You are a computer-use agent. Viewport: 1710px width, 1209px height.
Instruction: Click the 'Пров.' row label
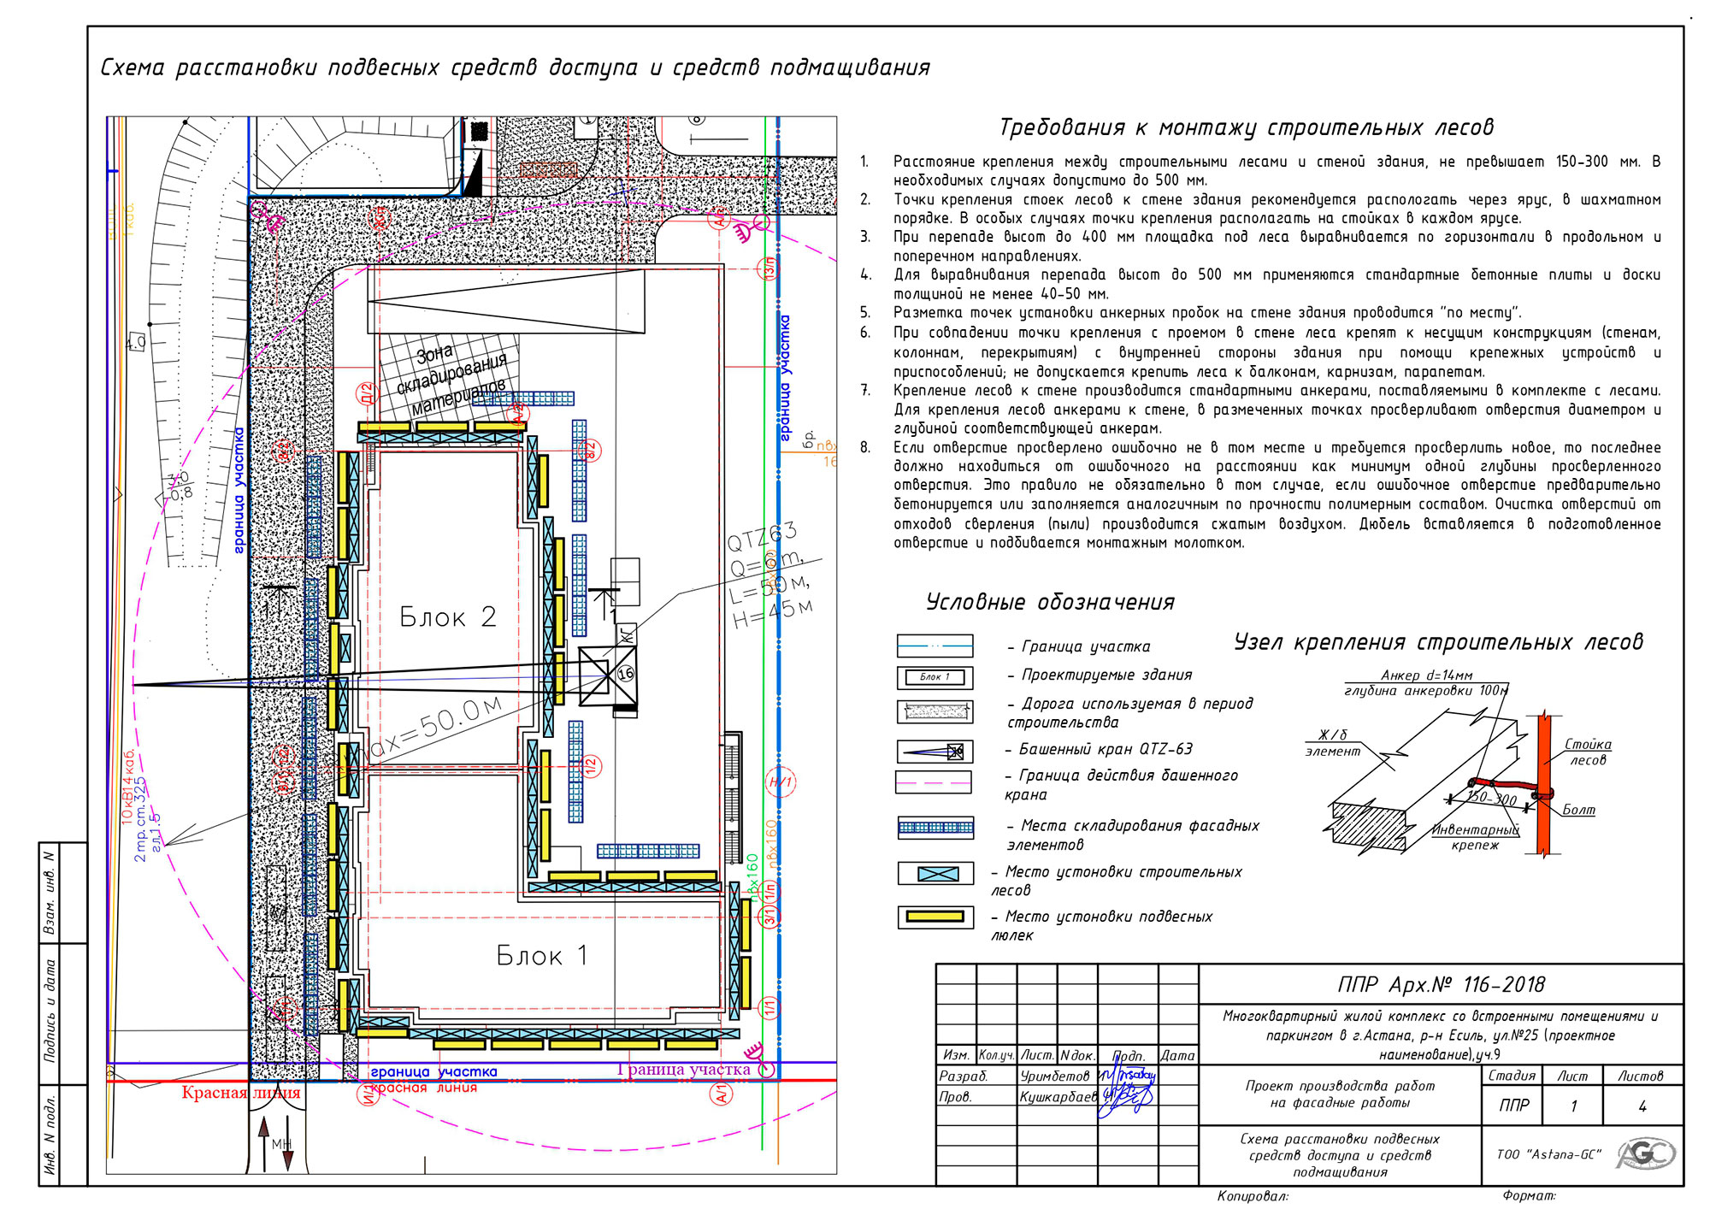[955, 1096]
